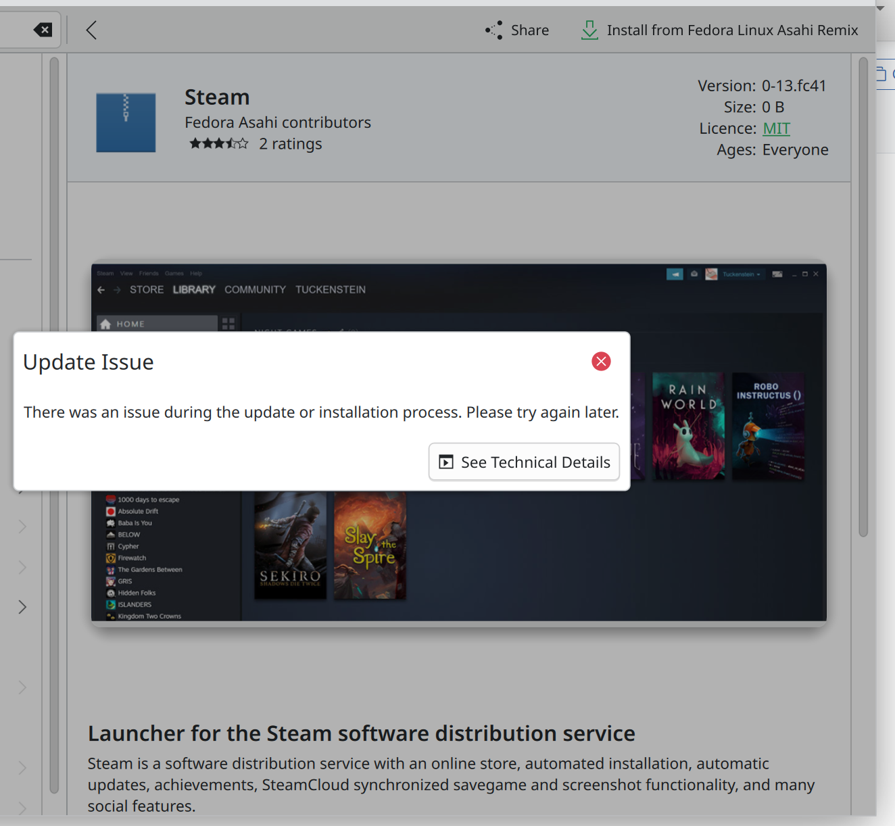Click the blue zip archive Steam app icon
The image size is (895, 826).
(126, 122)
